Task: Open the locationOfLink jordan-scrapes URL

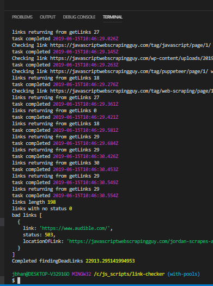Action: 140,241
